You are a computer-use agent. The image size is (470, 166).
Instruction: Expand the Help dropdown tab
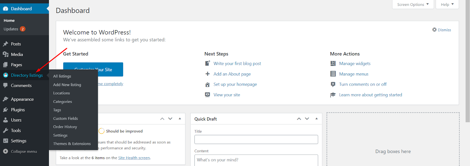point(447,4)
